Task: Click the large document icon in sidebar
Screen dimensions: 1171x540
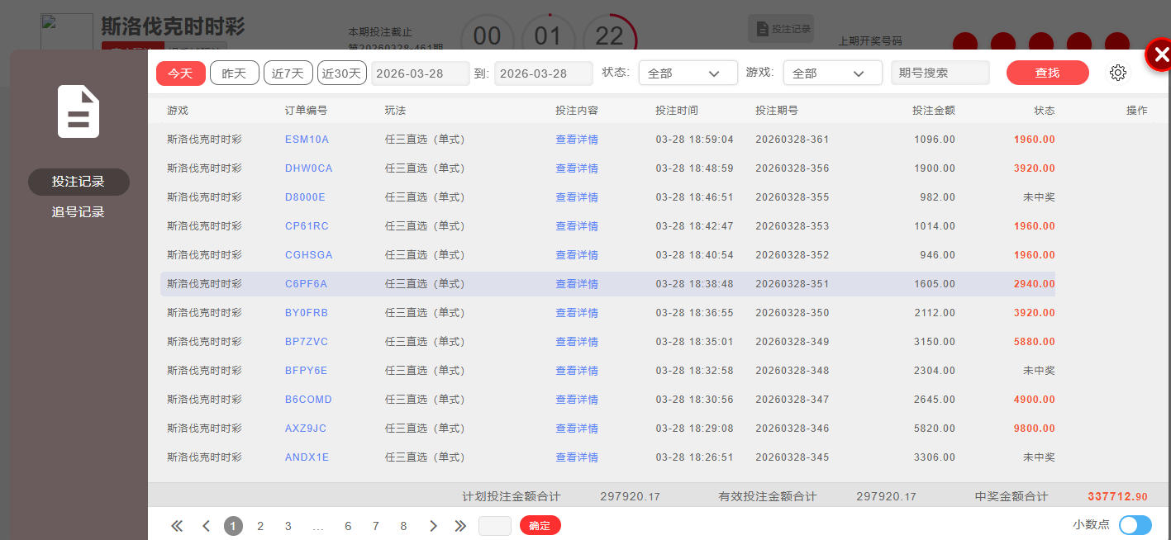Action: [x=79, y=112]
